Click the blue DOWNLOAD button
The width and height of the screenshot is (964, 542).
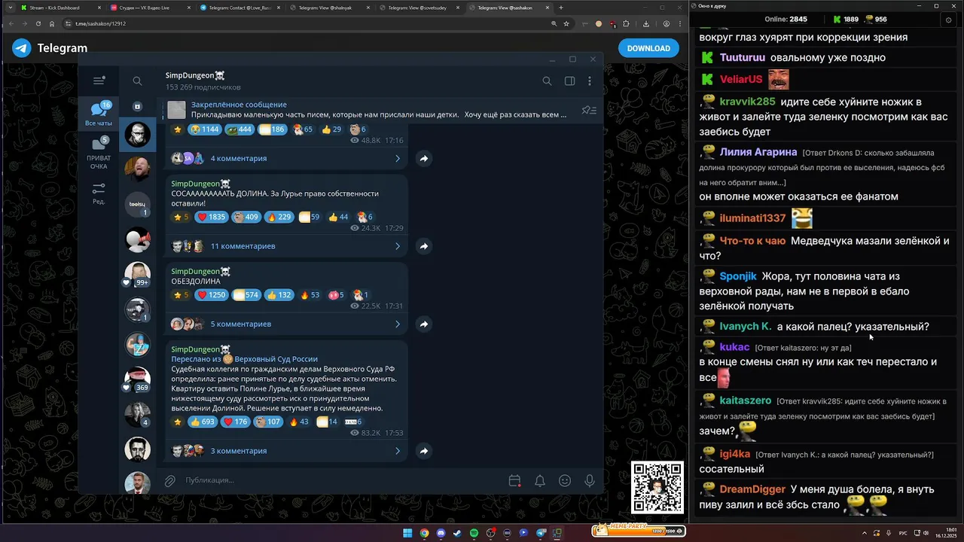coord(648,48)
